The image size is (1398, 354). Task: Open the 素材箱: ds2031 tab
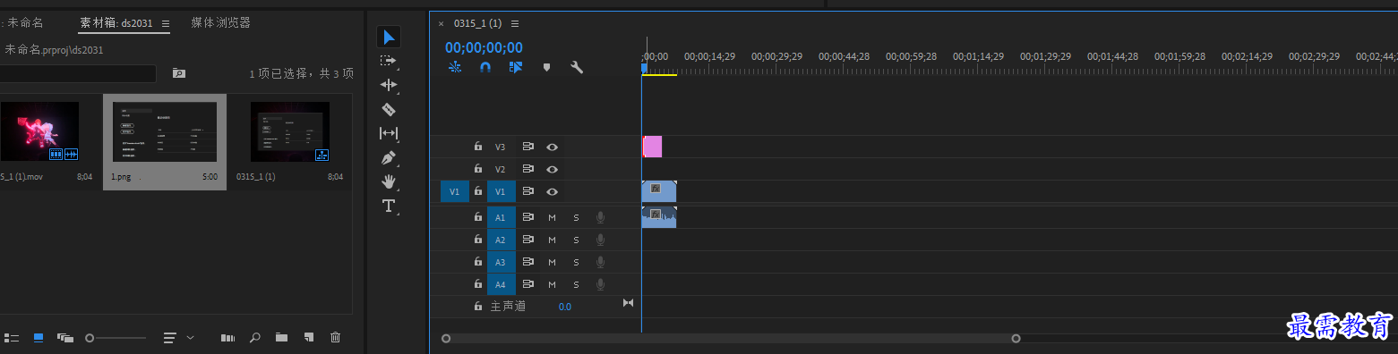click(x=117, y=23)
